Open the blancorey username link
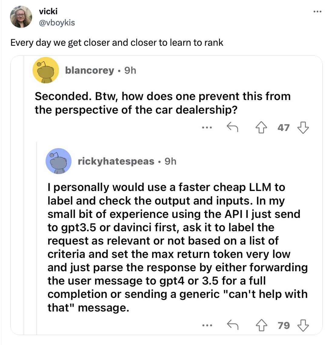Screen dimensions: 329x345 pyautogui.click(x=90, y=70)
